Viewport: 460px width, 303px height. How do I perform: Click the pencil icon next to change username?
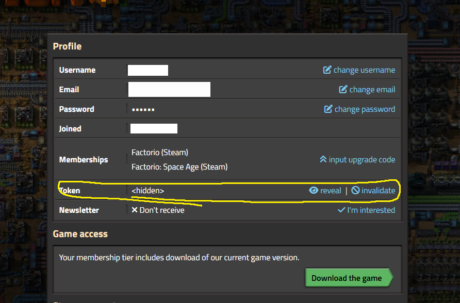tap(327, 70)
